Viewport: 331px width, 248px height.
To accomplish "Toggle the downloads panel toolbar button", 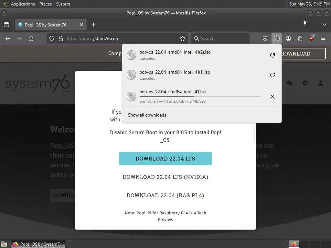I will pyautogui.click(x=277, y=39).
